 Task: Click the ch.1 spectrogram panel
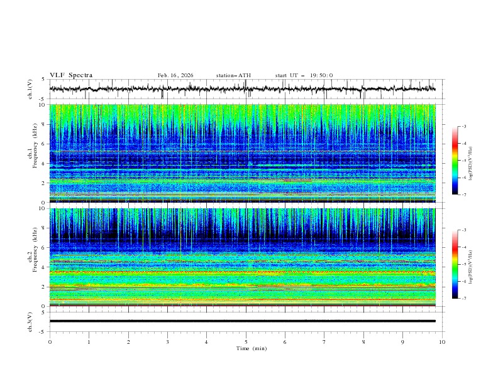point(242,153)
